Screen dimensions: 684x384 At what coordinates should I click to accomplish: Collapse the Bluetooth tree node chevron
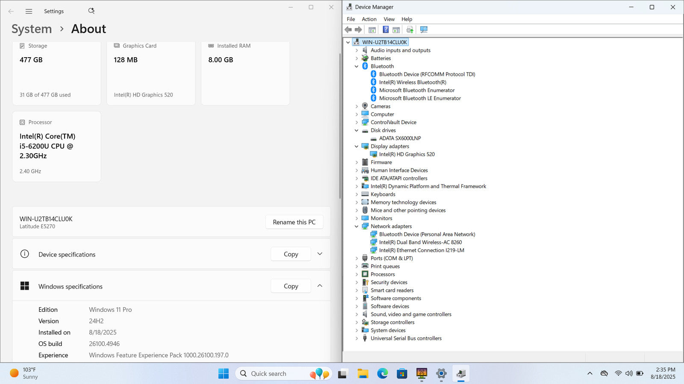pyautogui.click(x=357, y=66)
